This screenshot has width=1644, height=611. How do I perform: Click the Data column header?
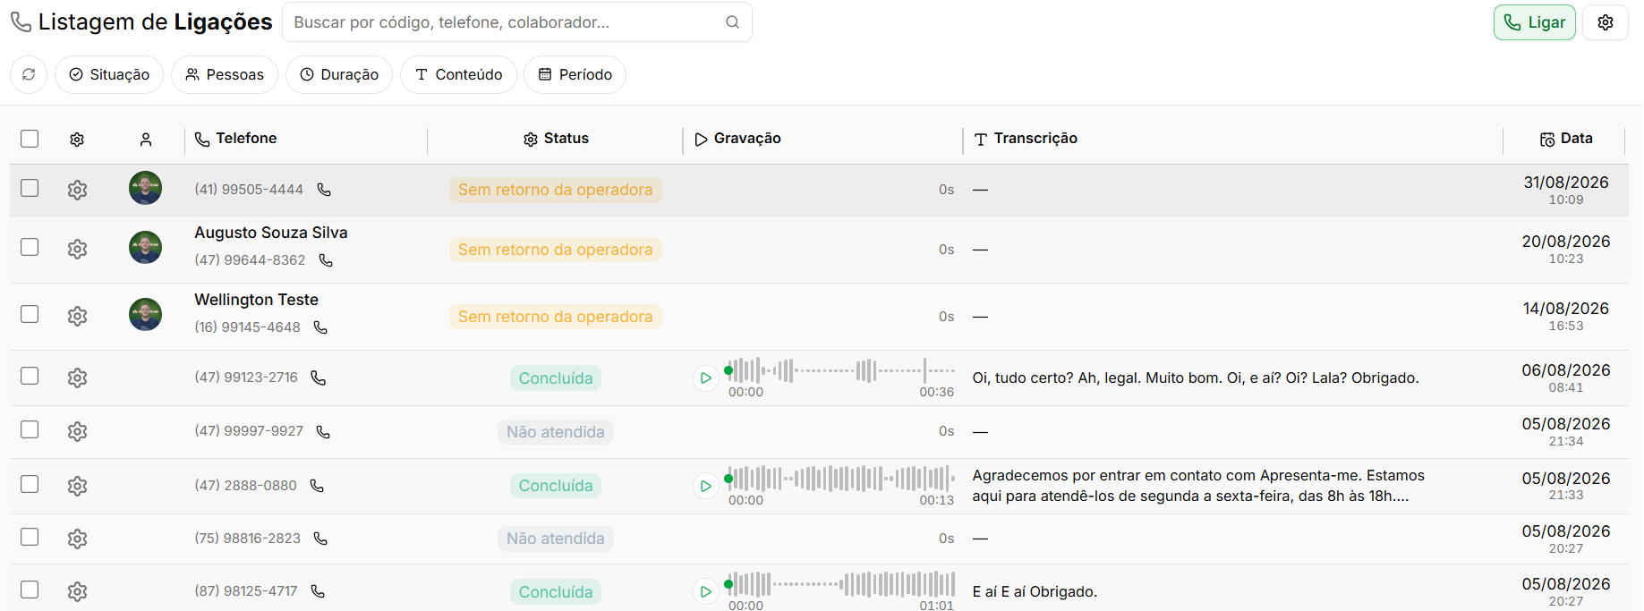point(1566,139)
